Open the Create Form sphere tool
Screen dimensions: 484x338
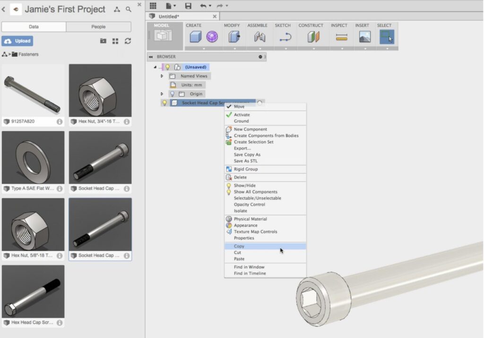coord(211,36)
